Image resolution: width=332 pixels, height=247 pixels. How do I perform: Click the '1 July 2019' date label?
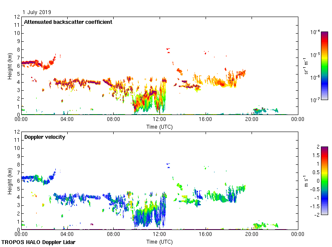[x=37, y=12]
